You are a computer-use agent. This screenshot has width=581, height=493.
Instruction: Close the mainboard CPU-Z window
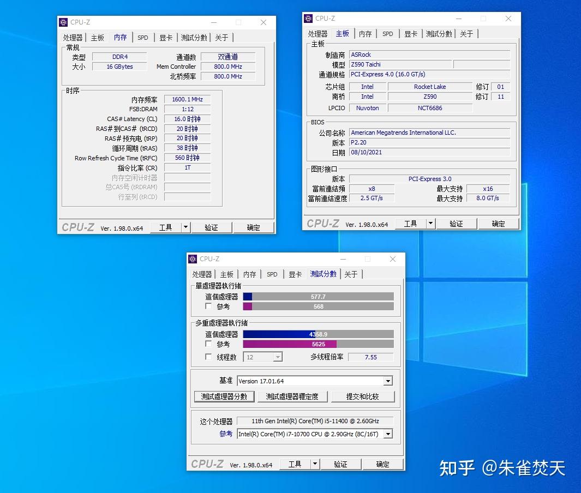[508, 19]
